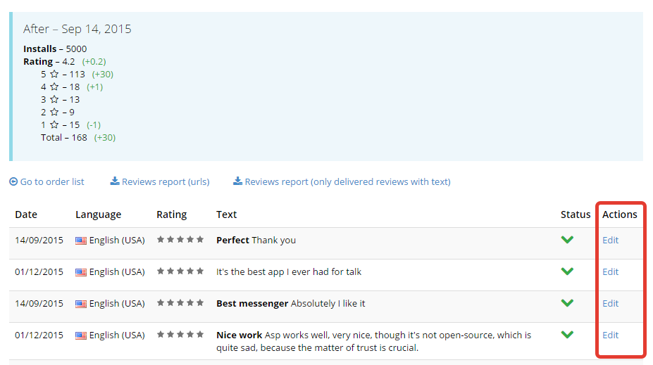Click the 1-star change value (-1)
The height and width of the screenshot is (365, 653).
coord(94,124)
